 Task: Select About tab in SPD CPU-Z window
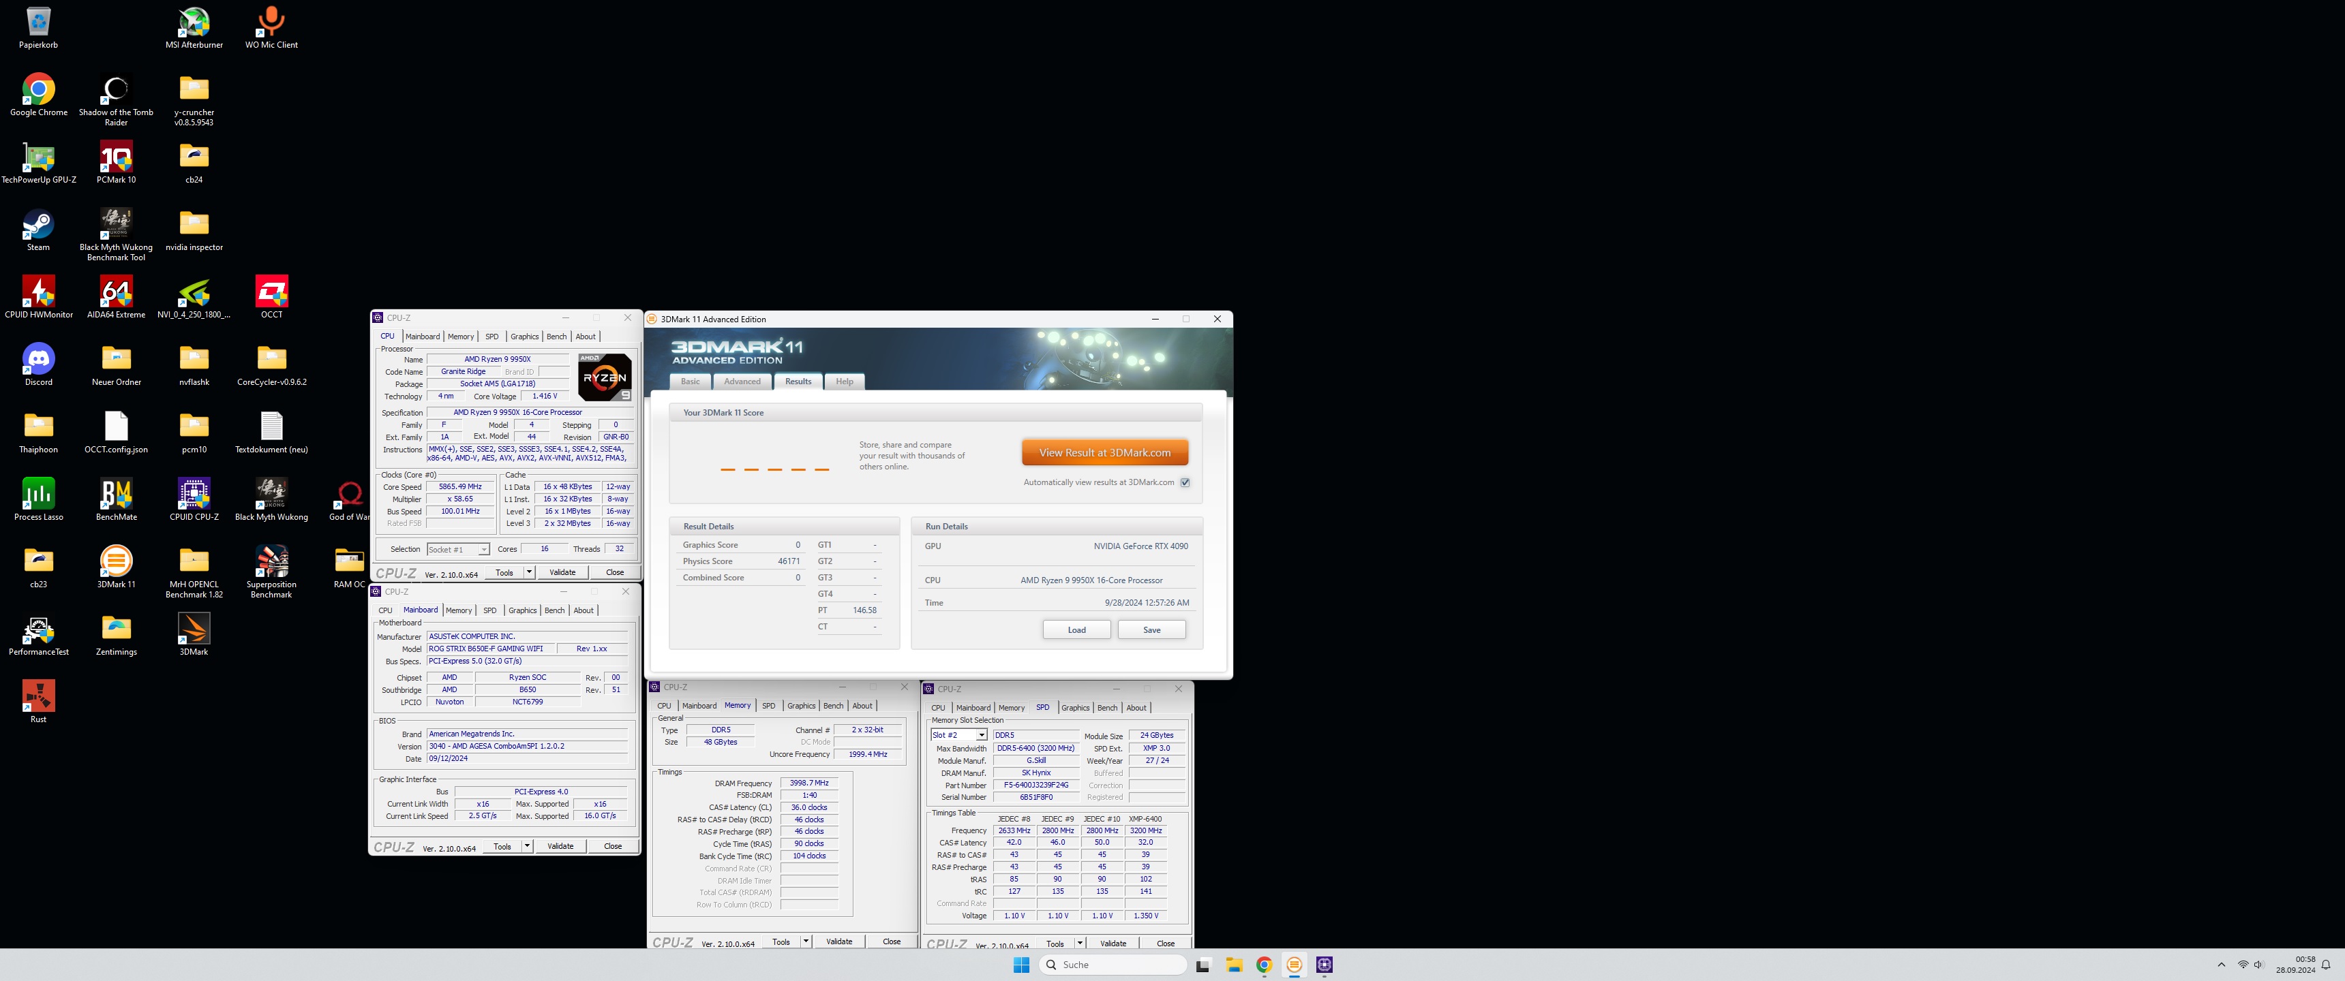point(1136,708)
